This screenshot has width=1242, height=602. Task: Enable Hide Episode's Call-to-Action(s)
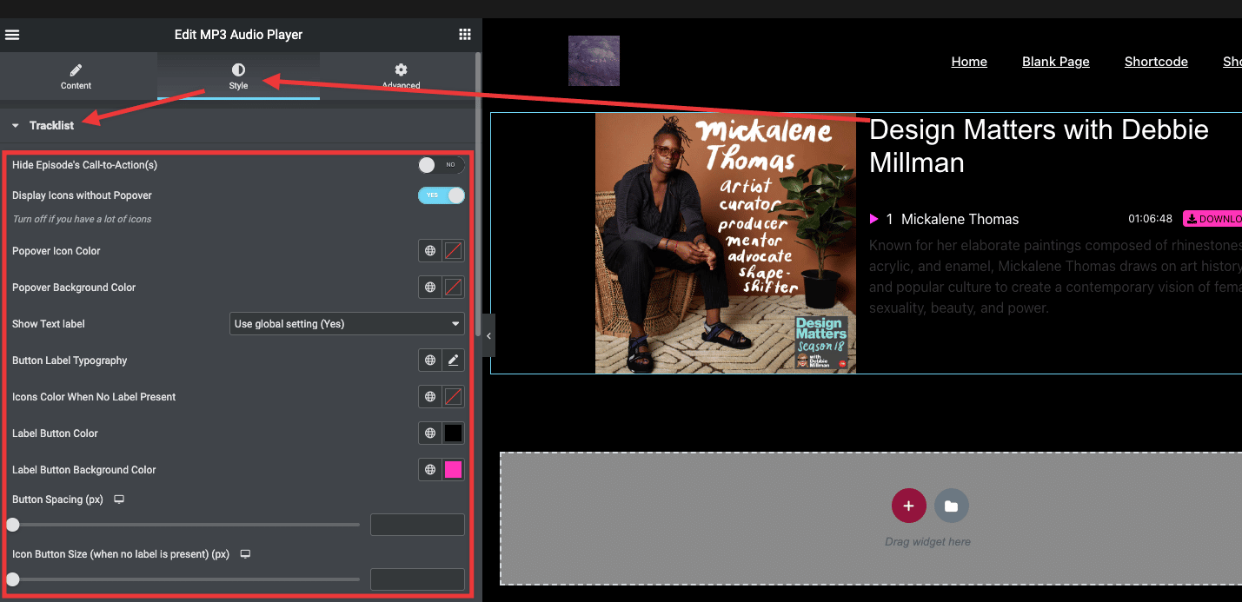(441, 164)
